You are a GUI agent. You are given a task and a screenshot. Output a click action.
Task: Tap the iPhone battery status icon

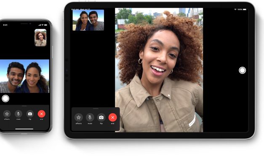[x=45, y=25]
